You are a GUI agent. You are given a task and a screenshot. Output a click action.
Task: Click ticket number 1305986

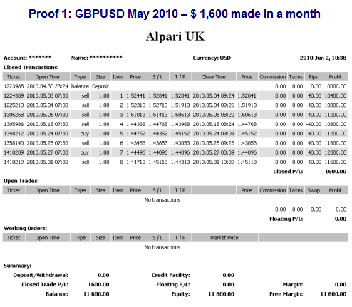[x=14, y=124]
